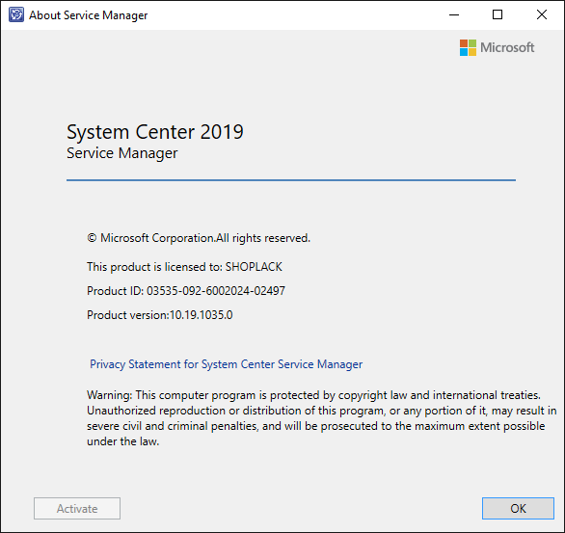Click the About Service Manager title text
This screenshot has width=565, height=533.
point(89,15)
